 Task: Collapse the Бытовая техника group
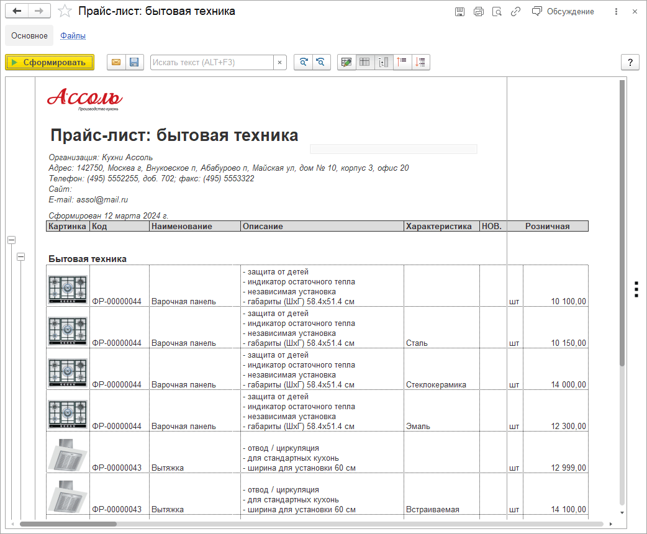click(21, 256)
